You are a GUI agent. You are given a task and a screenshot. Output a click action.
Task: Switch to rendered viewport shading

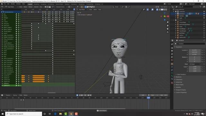coord(166,9)
